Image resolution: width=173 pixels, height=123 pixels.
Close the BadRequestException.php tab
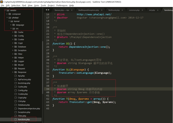[102, 10]
